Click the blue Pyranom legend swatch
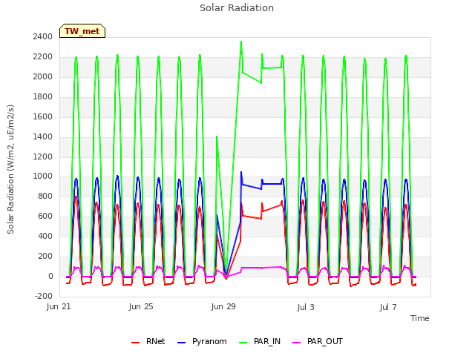The height and width of the screenshot is (356, 475). pyautogui.click(x=181, y=343)
